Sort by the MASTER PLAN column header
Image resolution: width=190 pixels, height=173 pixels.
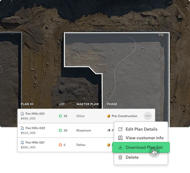click(87, 104)
